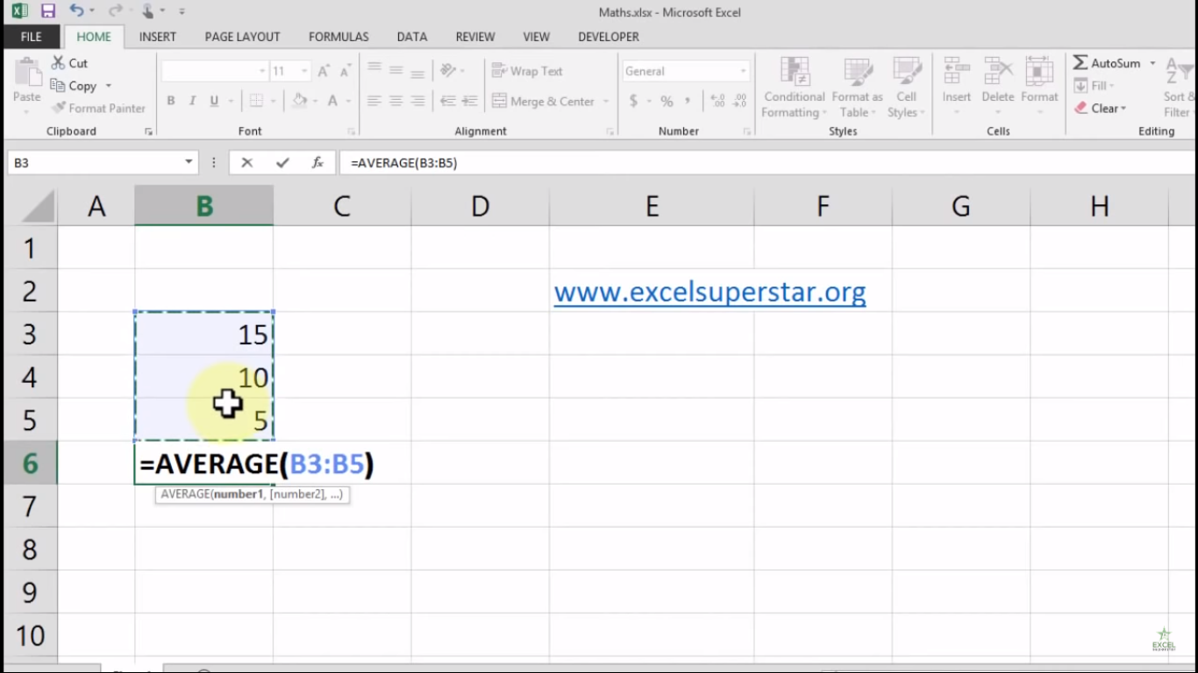Open Sort & Filter options
Viewport: 1198px width, 673px height.
point(1177,88)
